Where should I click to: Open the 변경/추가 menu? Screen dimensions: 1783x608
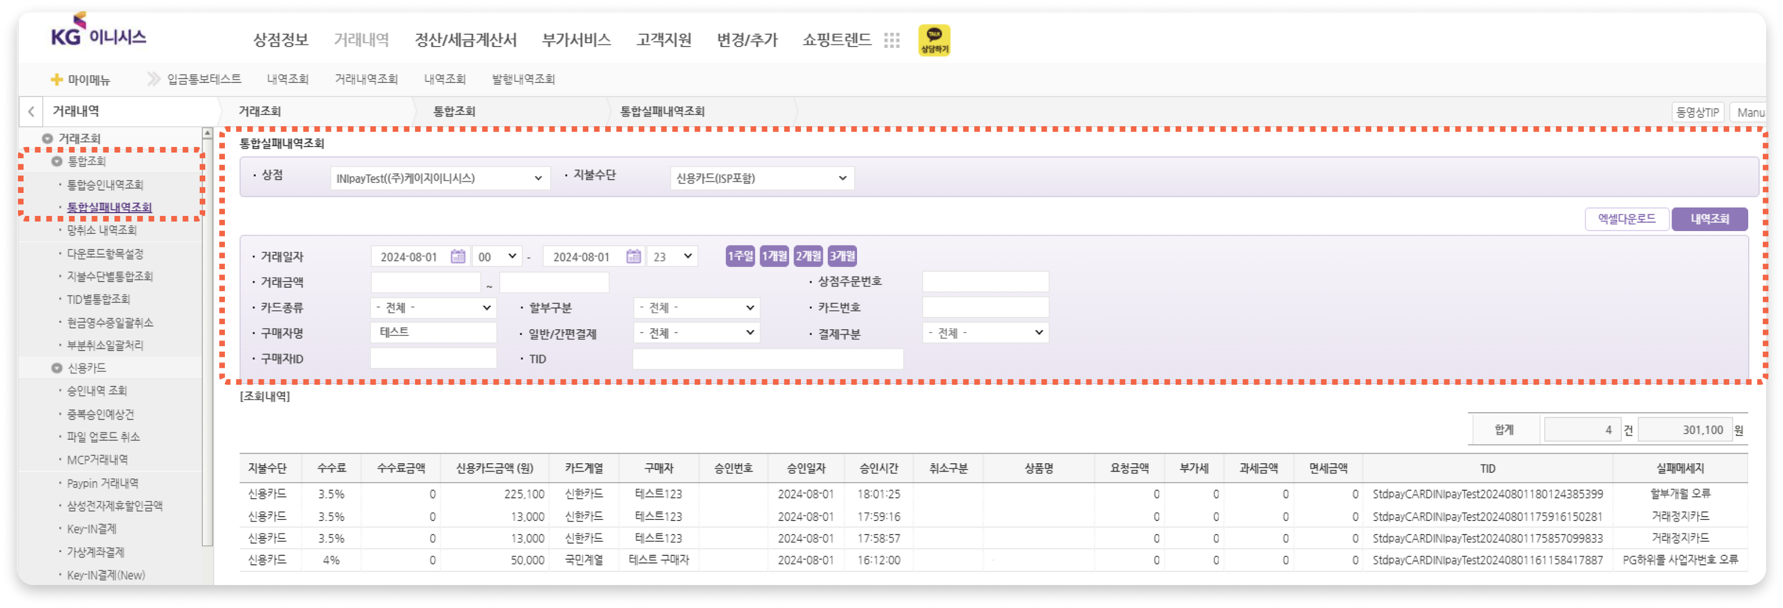[x=747, y=40]
